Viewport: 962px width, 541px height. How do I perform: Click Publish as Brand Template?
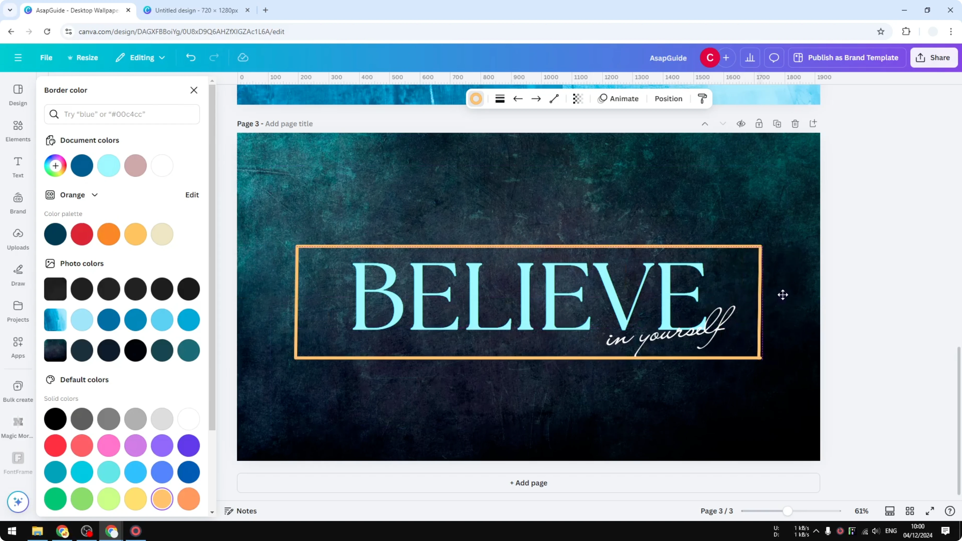pos(847,57)
